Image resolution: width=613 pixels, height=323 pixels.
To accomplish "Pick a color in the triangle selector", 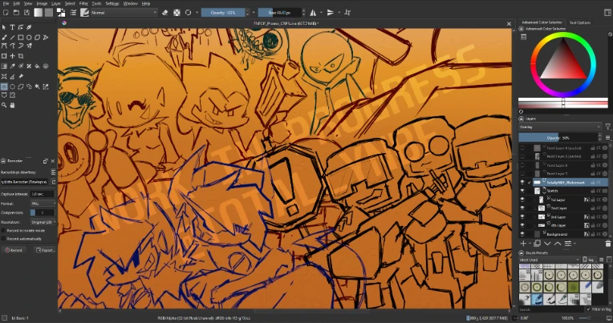I will coord(563,64).
